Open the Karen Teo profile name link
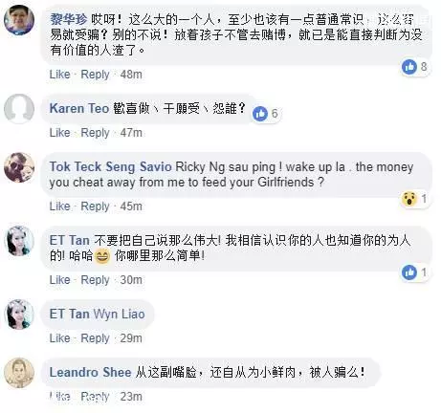The width and height of the screenshot is (441, 413). click(79, 109)
